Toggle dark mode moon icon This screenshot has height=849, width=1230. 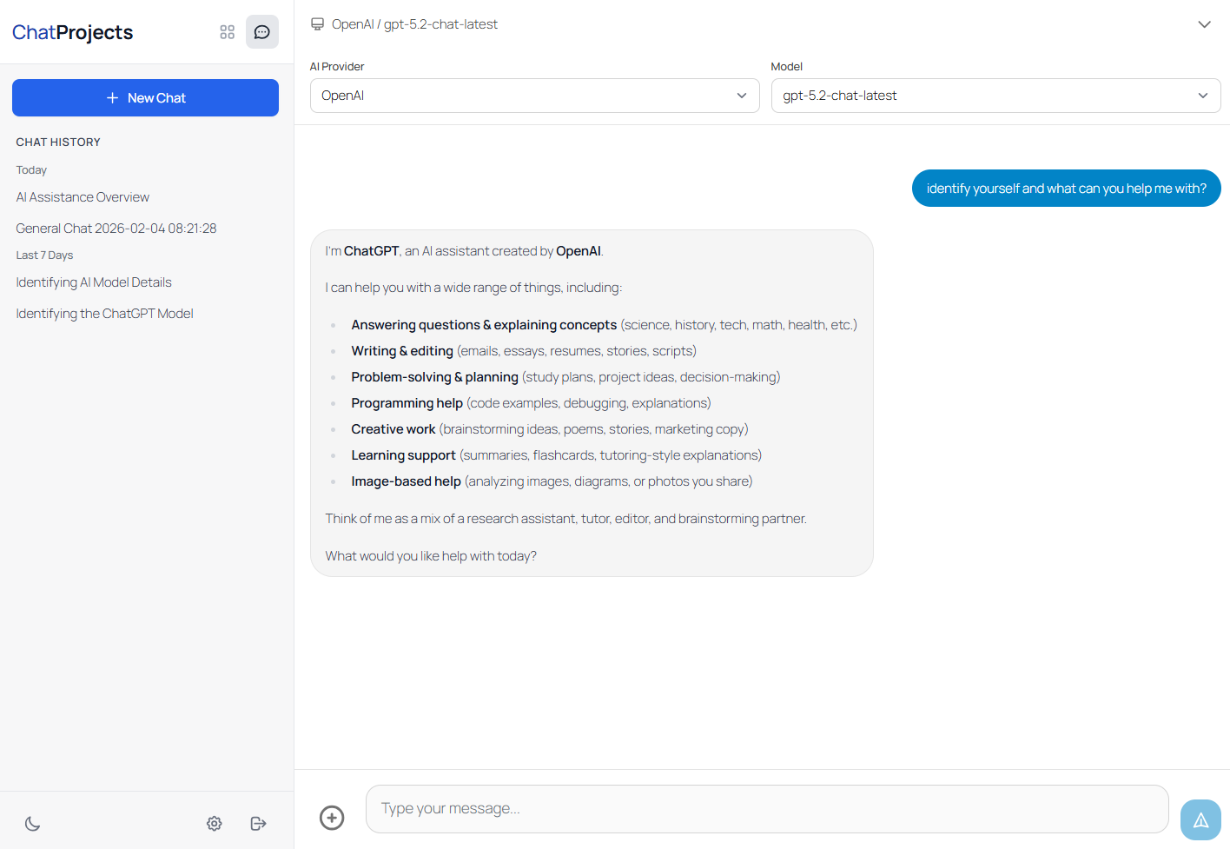(x=33, y=824)
